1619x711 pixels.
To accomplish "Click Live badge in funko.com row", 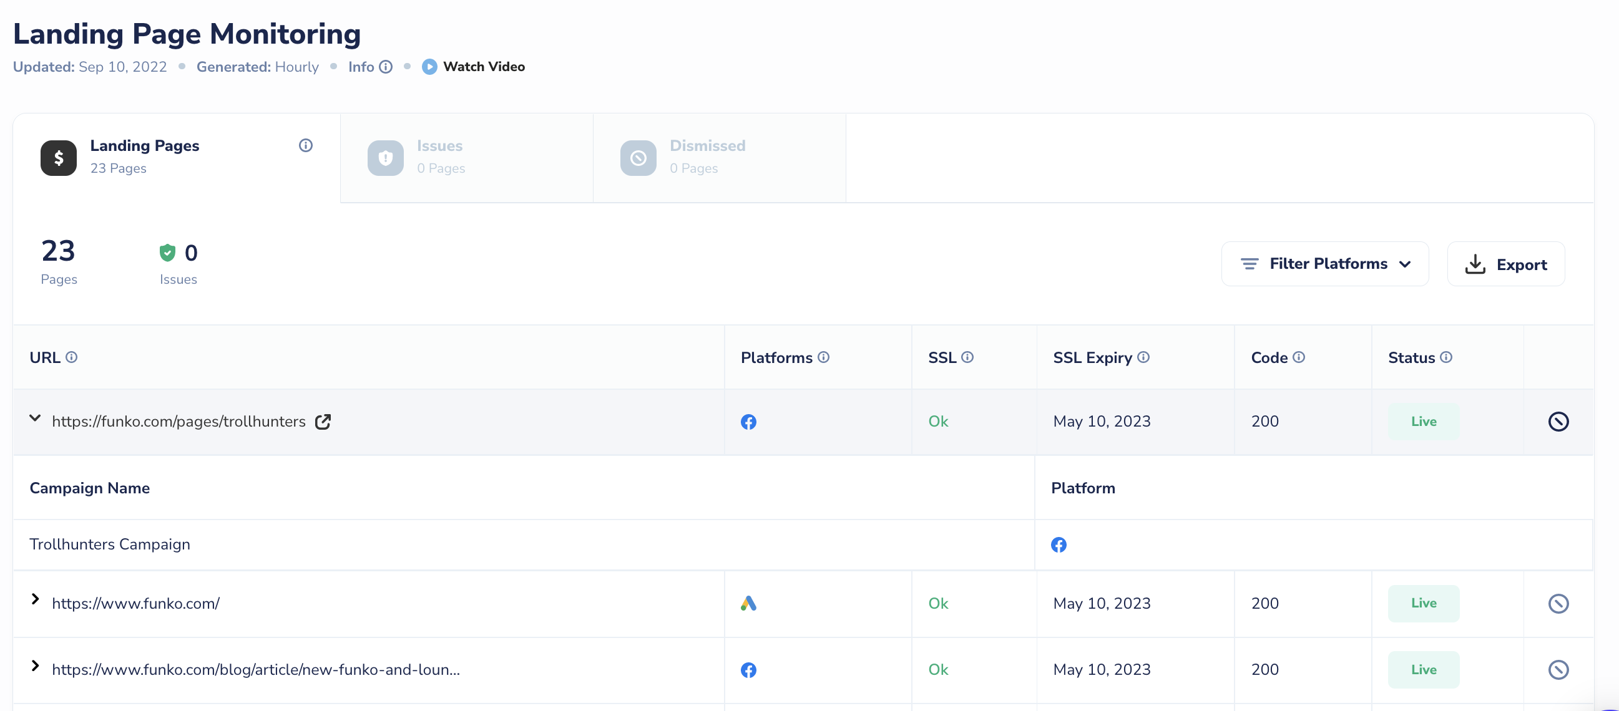I will tap(1424, 603).
